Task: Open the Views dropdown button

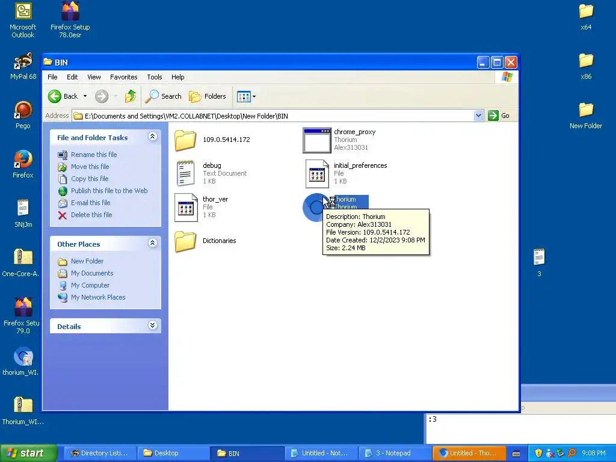Action: point(246,96)
